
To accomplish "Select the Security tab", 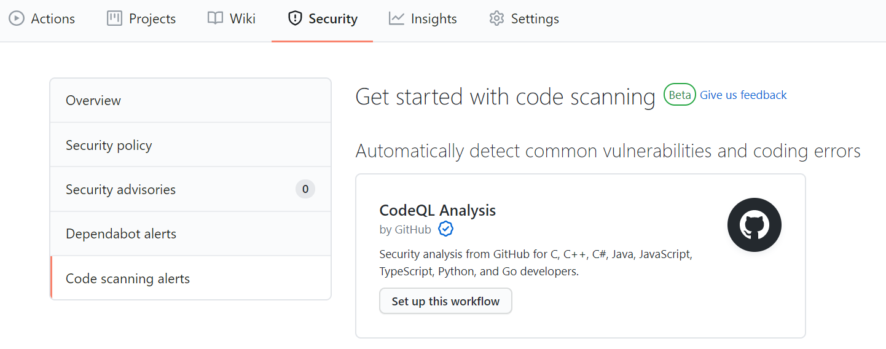I will pyautogui.click(x=323, y=19).
